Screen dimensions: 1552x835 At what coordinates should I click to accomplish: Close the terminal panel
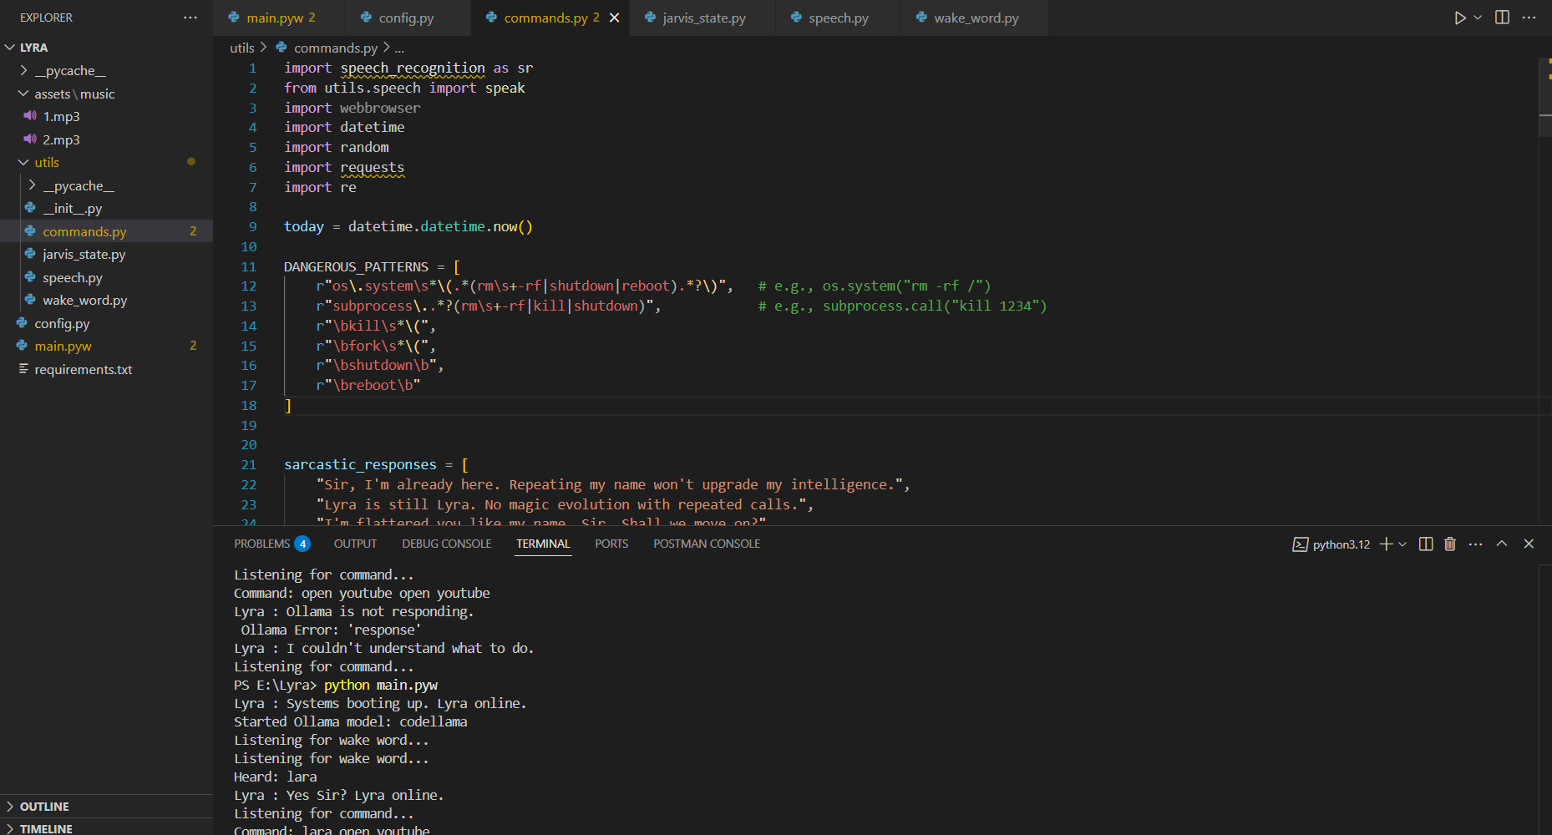pyautogui.click(x=1529, y=544)
